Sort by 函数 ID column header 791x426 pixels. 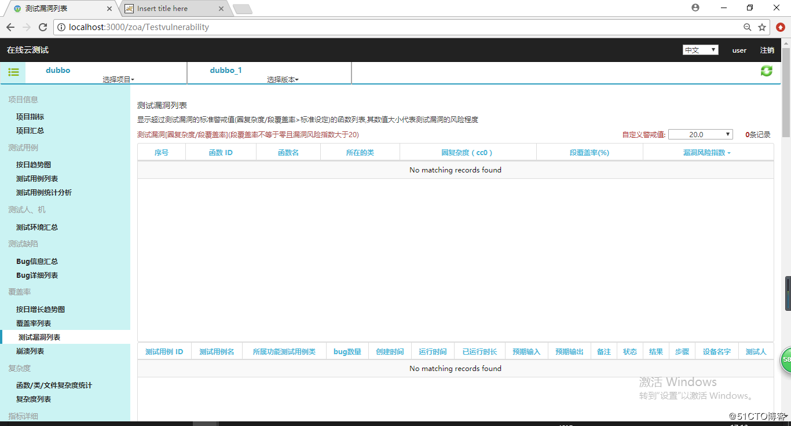[221, 153]
